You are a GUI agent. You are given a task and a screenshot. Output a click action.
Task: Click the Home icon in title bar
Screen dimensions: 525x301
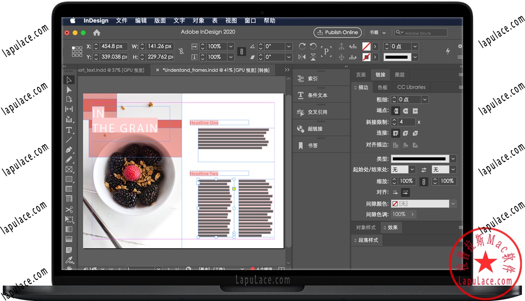97,33
